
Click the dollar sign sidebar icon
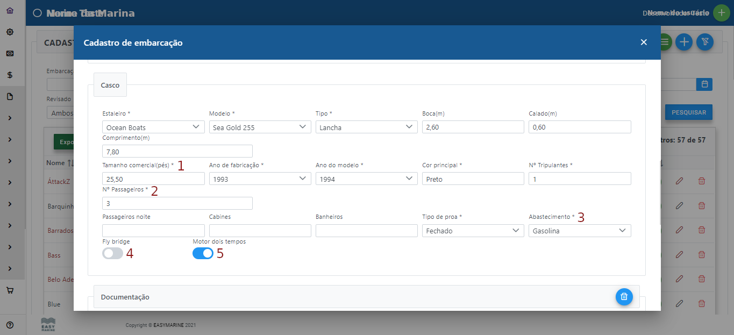click(10, 75)
